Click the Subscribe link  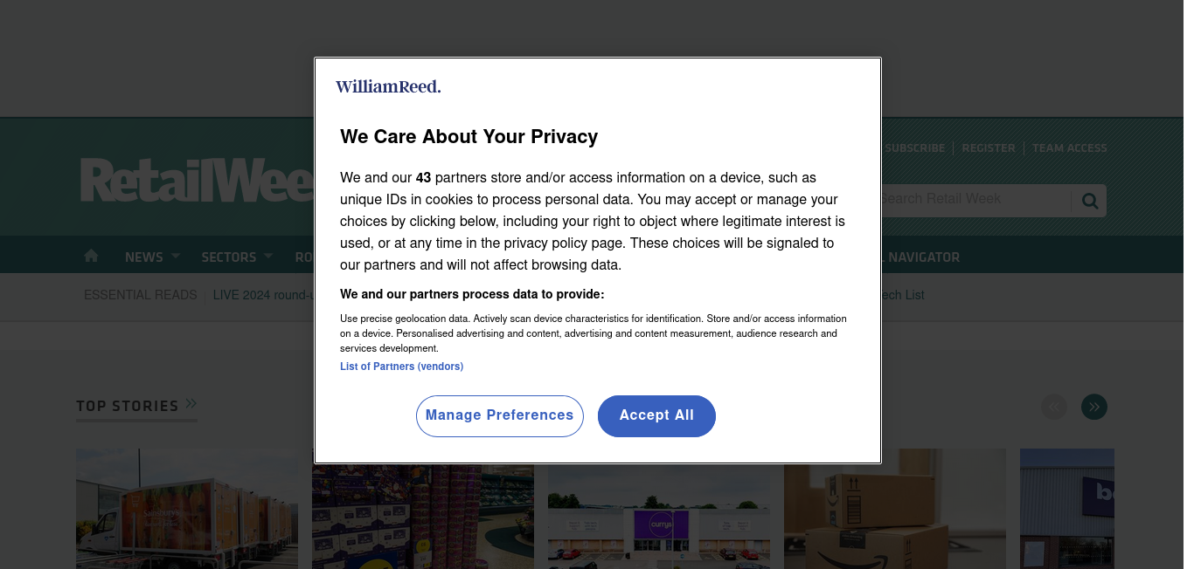914,148
